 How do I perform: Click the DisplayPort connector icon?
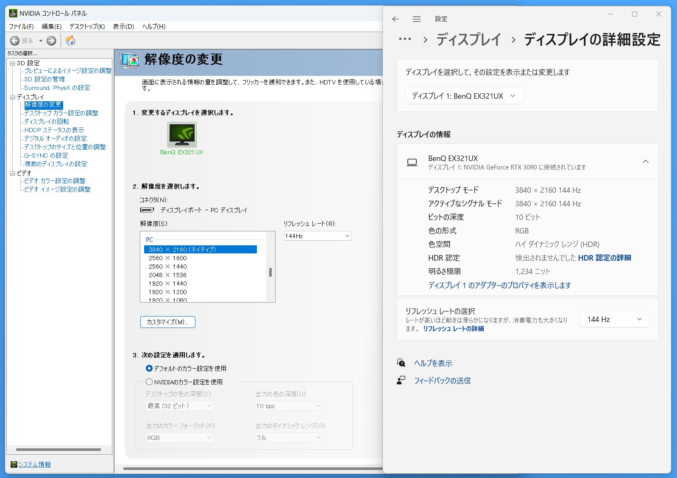pos(147,210)
